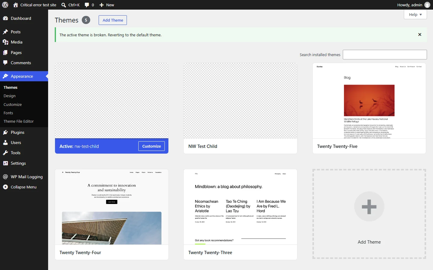Open the WordPress logo menu
The height and width of the screenshot is (270, 433).
coord(5,5)
